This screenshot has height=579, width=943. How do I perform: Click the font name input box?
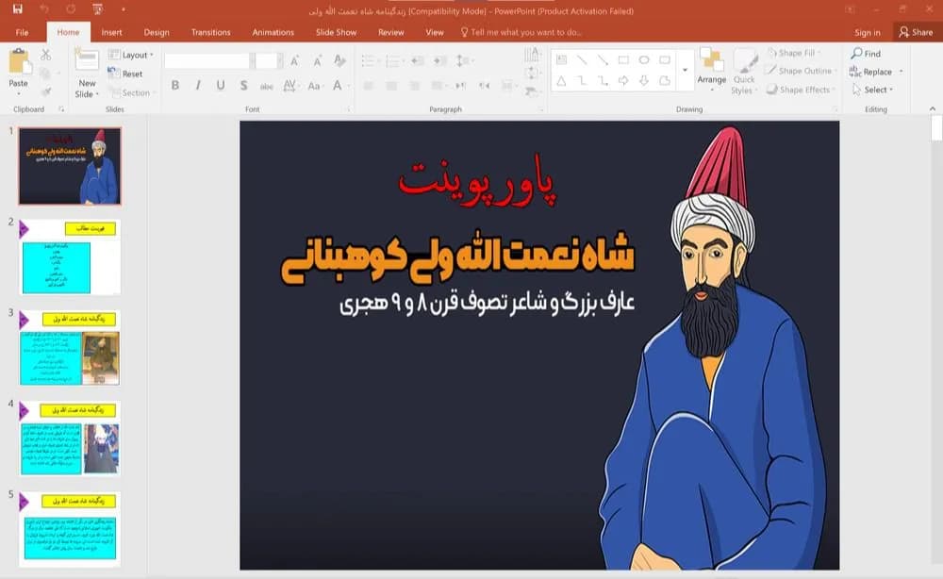(207, 60)
